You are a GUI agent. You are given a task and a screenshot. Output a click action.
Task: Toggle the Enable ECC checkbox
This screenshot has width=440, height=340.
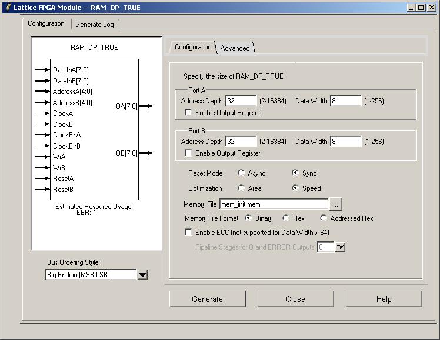[189, 232]
